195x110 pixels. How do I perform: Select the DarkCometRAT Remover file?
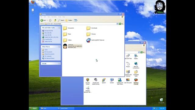pyautogui.click(x=95, y=40)
